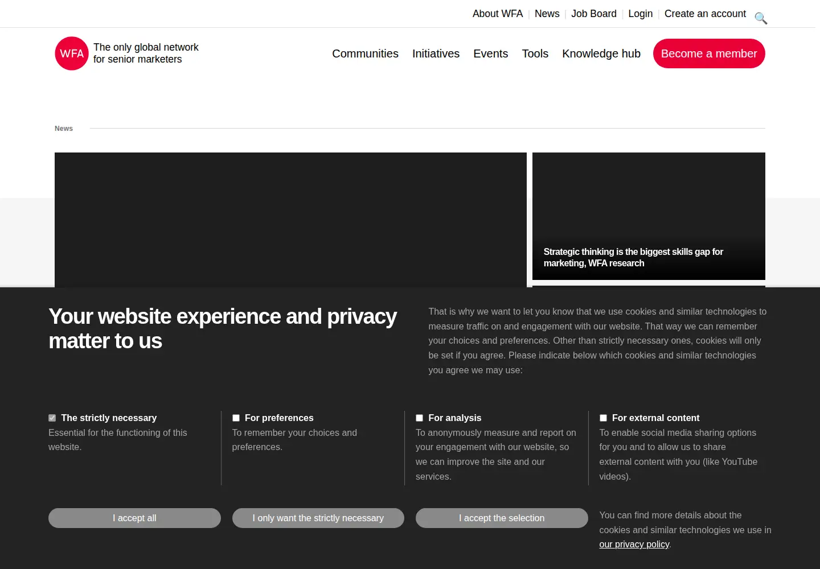This screenshot has width=820, height=569.
Task: Tick the For analysis checkbox
Action: pos(420,418)
